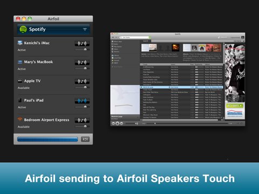259x194 pixels.
Task: Click the now-playing album artwork in Spotify
Action: click(x=125, y=100)
